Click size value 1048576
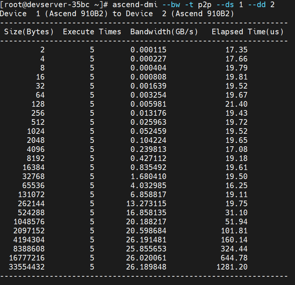This screenshot has width=295, height=285. coord(29,222)
